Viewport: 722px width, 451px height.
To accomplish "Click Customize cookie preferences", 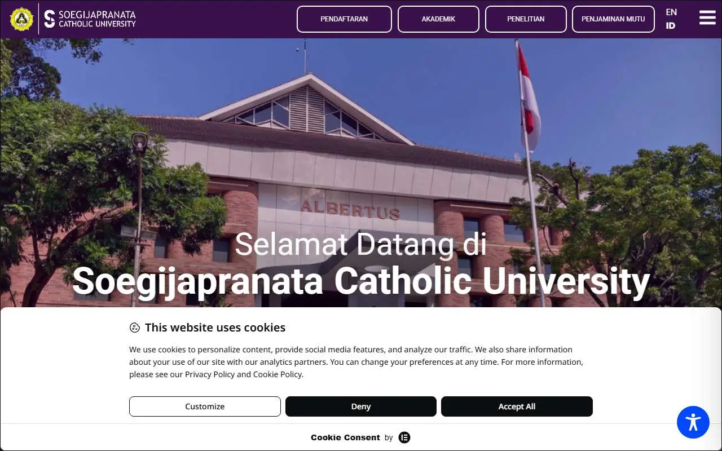I will (x=205, y=406).
